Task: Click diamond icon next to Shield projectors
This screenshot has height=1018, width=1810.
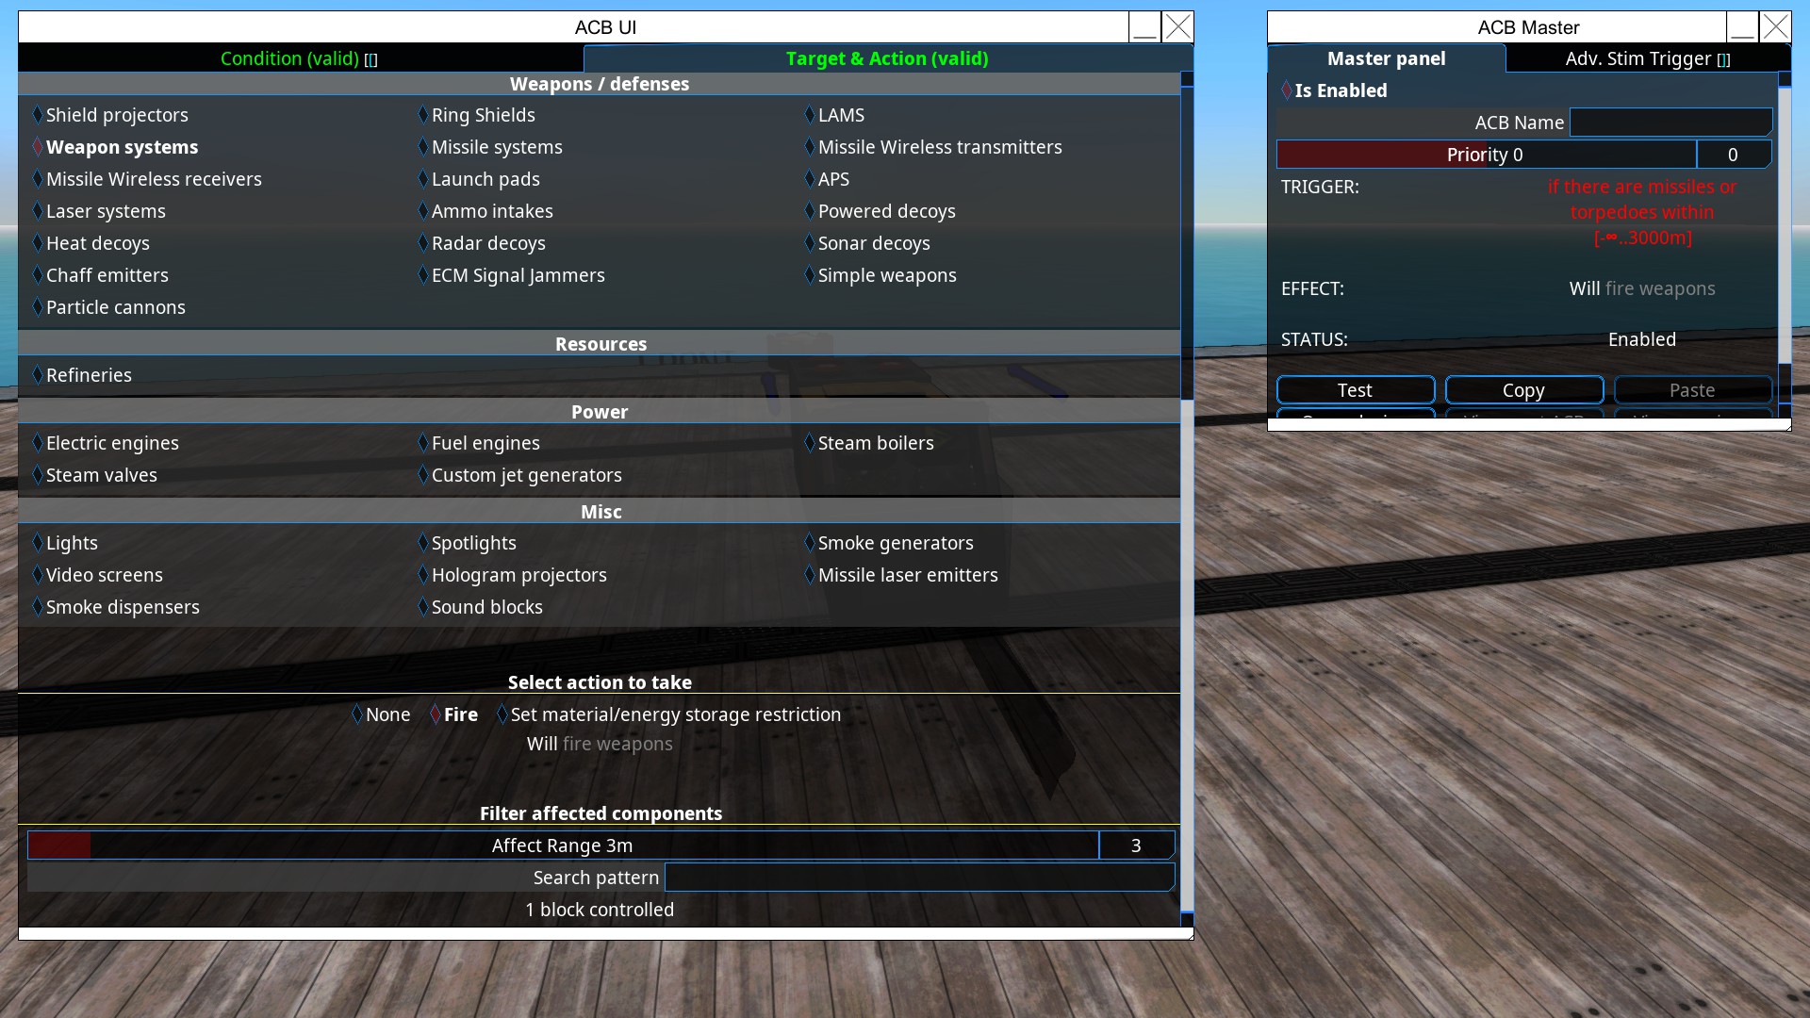Action: pos(38,115)
